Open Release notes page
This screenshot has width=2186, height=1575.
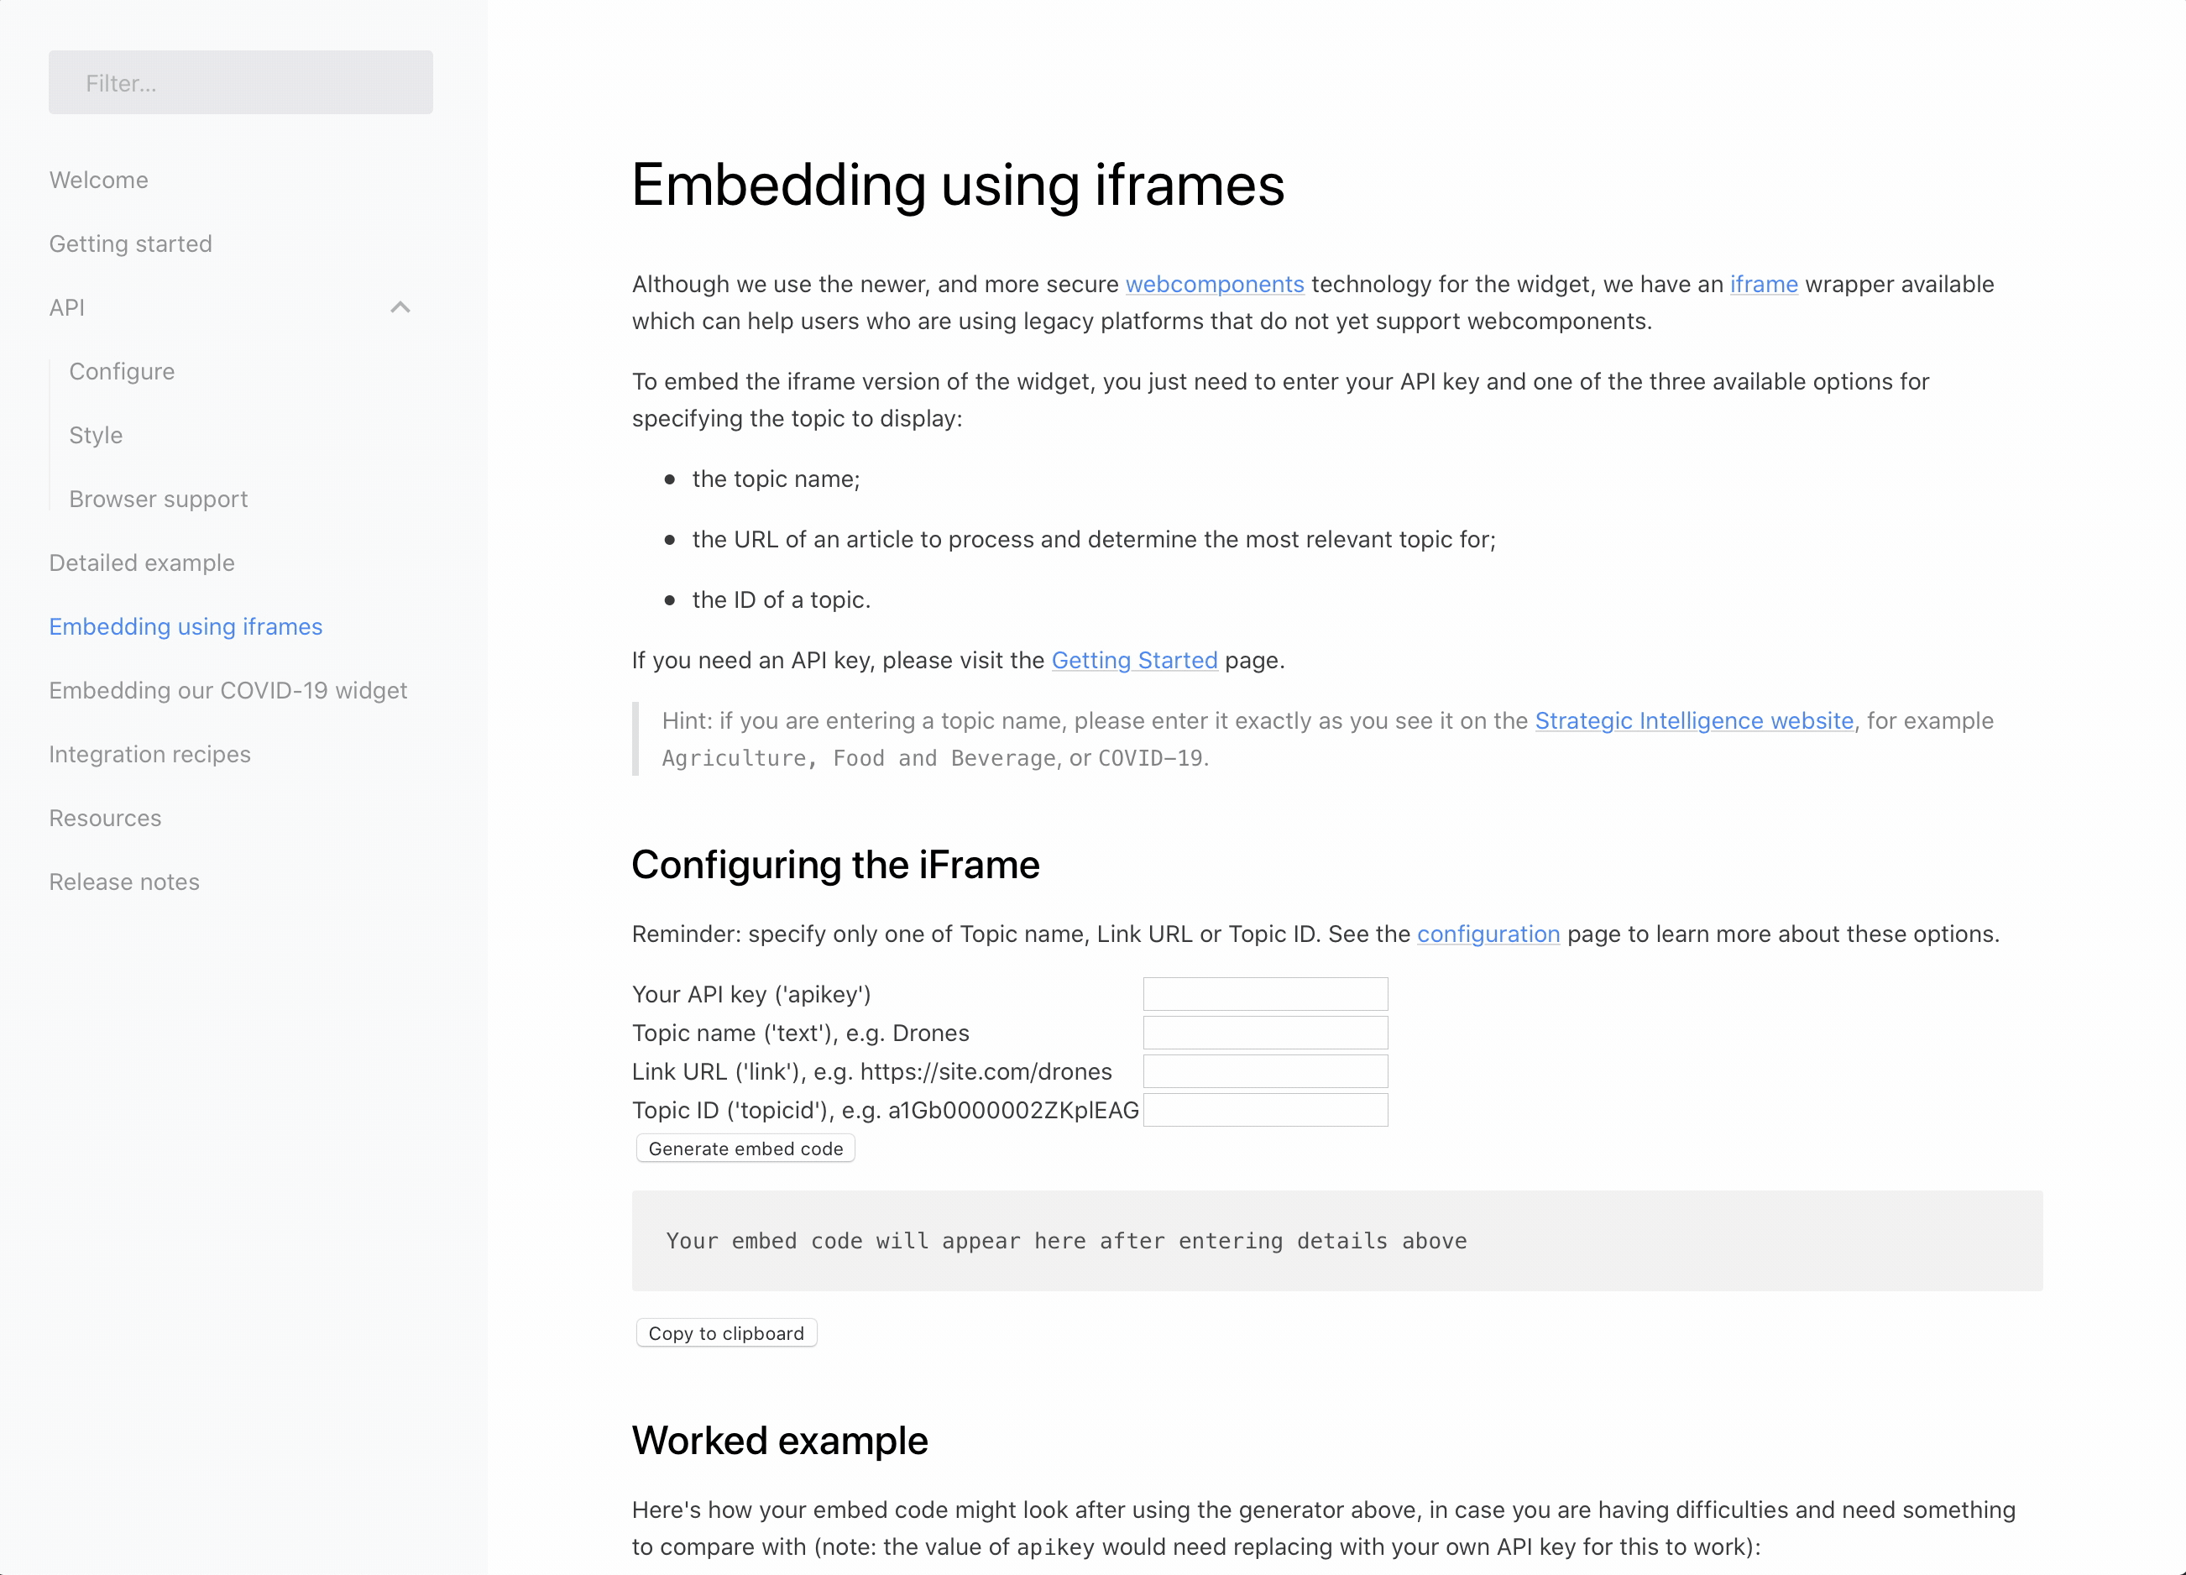click(x=124, y=882)
